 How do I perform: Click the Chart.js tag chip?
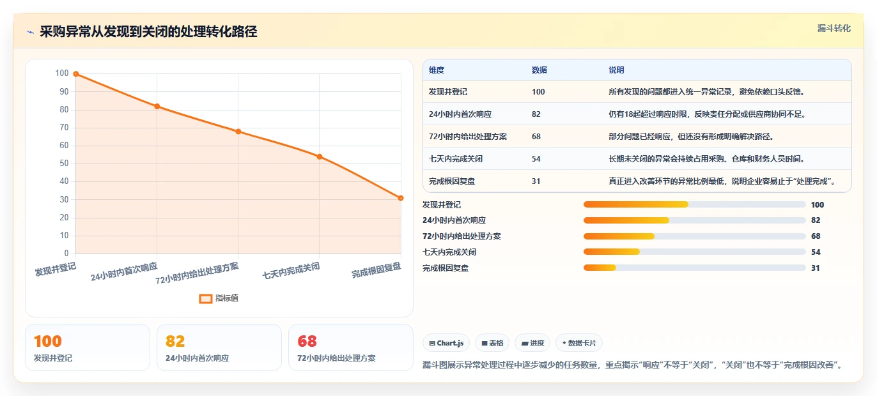pos(446,343)
